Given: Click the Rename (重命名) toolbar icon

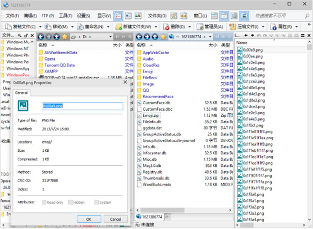Looking at the screenshot, I should tap(79, 26).
